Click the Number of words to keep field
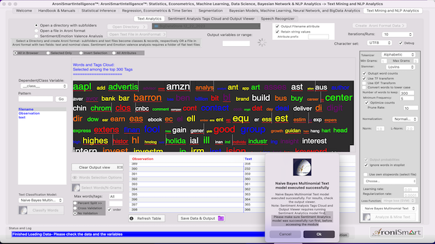The width and height of the screenshot is (435, 244). tap(407, 94)
